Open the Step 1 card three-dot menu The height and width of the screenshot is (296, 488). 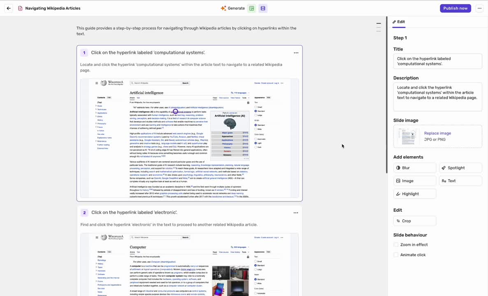click(296, 53)
